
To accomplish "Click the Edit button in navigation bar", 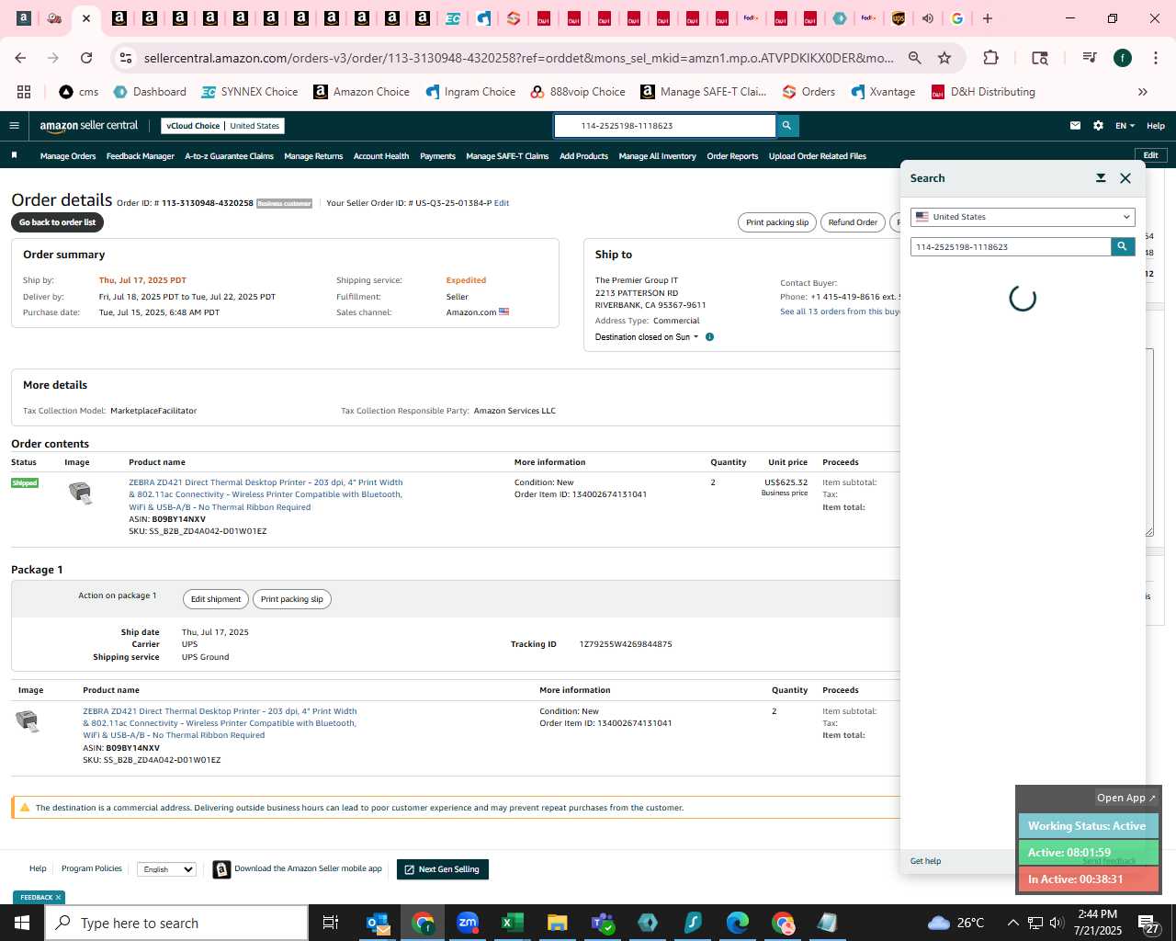I will tap(1150, 155).
